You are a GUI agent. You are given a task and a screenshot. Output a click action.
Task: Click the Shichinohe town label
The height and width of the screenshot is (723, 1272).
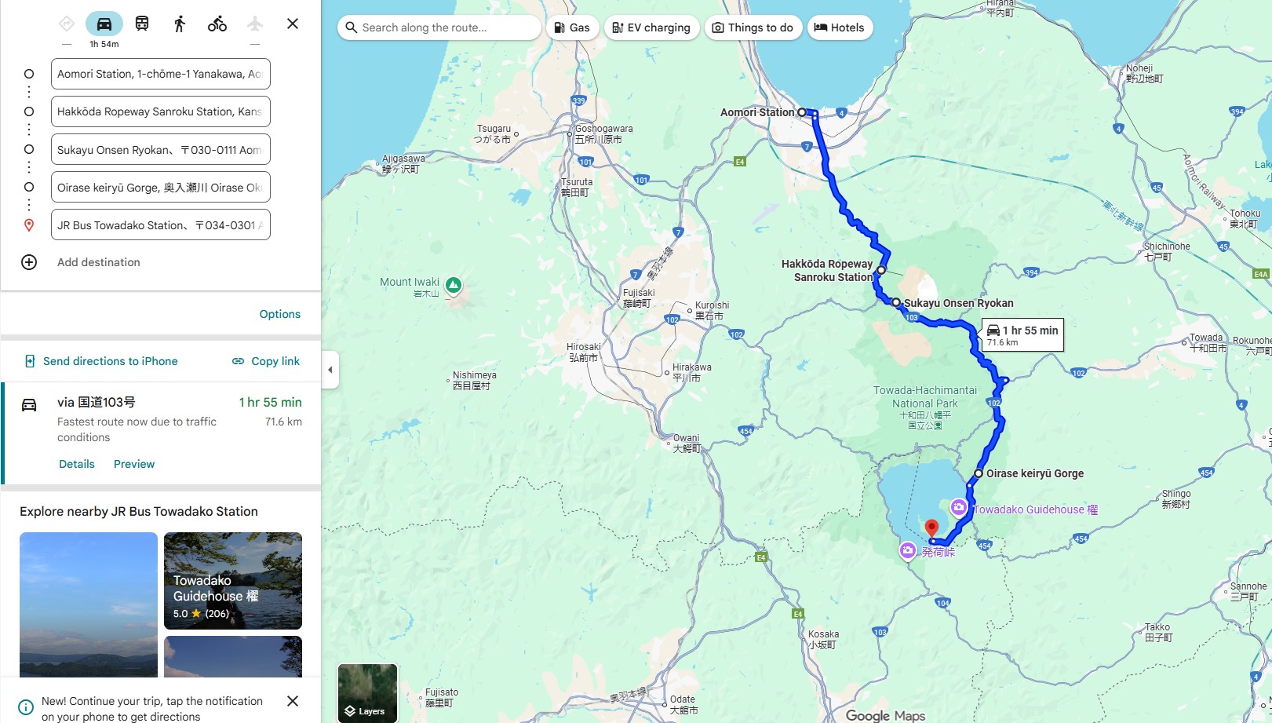coord(1167,251)
